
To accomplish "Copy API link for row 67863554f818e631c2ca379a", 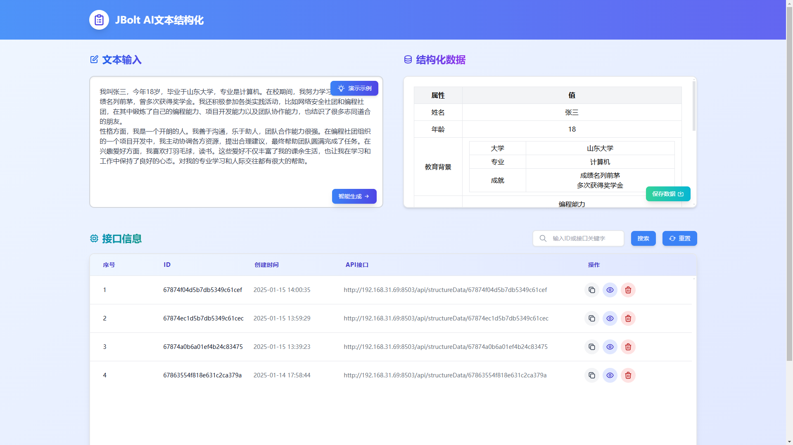I will (x=592, y=375).
